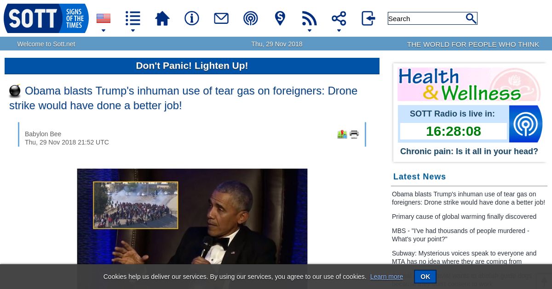Open Primary cause of global warming finally discovered
Viewport: 552px width, 289px height.
coord(464,217)
